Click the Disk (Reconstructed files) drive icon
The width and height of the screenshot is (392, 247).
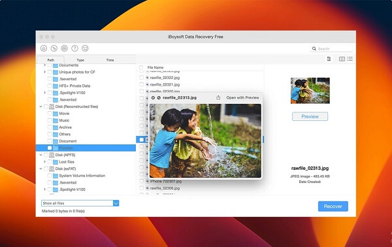pyautogui.click(x=52, y=107)
